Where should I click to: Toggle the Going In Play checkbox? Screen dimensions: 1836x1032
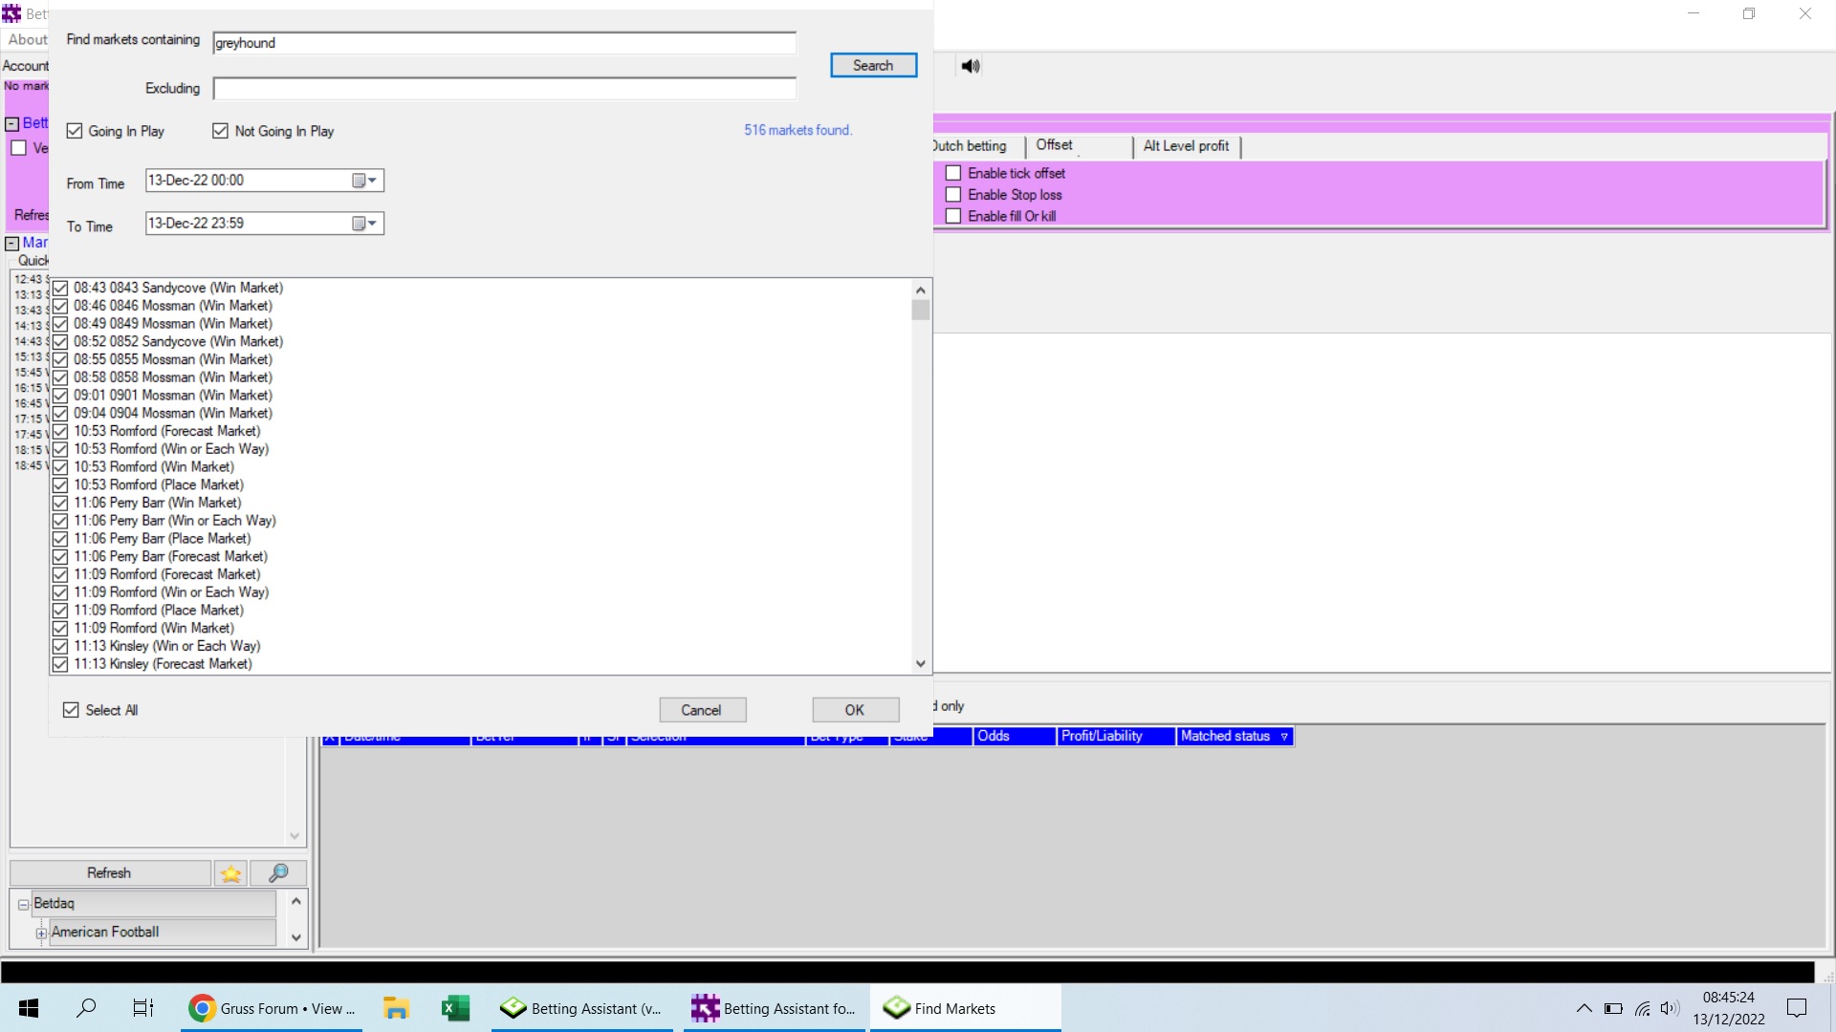coord(75,131)
